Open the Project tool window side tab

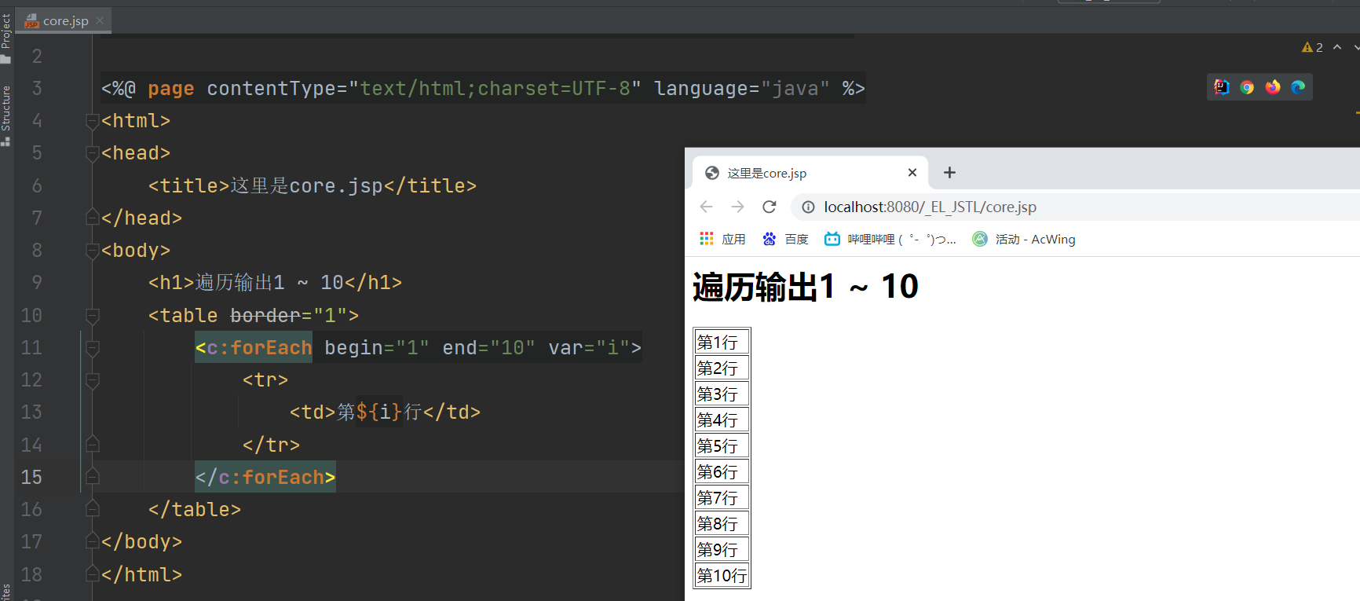(x=6, y=38)
